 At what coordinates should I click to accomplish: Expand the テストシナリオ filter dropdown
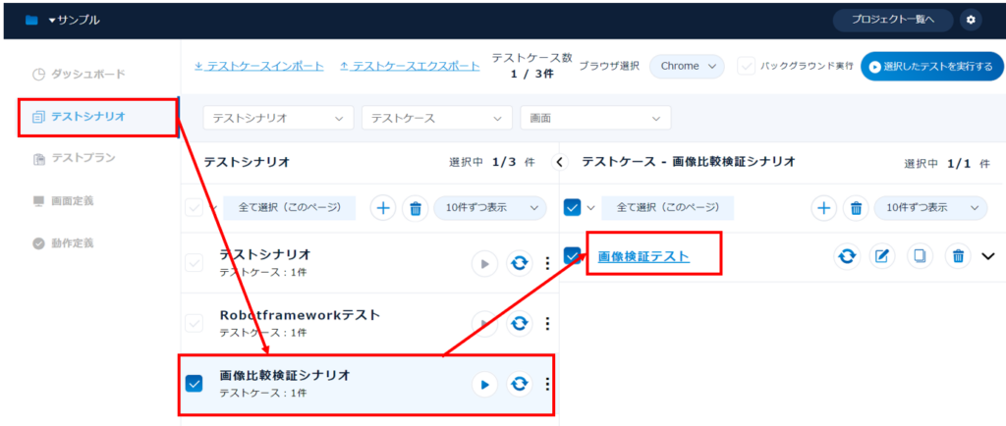(x=278, y=118)
